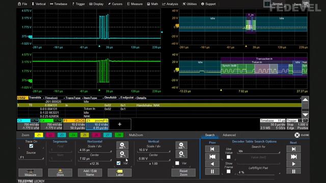Pause the Next search playback
326x183 pixels.
[x=293, y=171]
